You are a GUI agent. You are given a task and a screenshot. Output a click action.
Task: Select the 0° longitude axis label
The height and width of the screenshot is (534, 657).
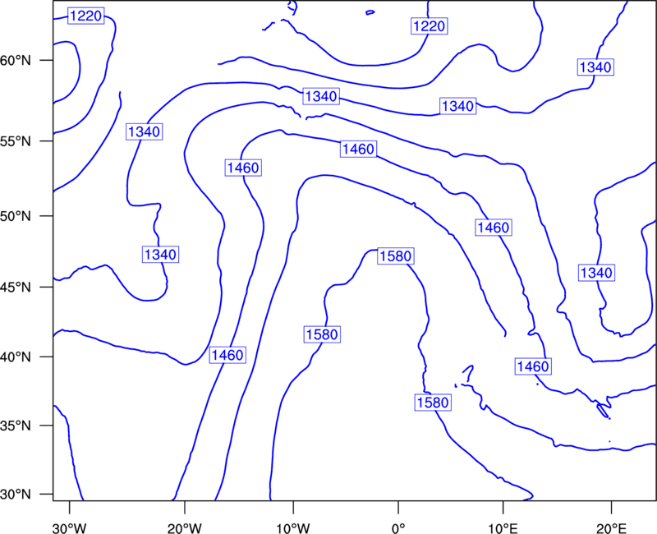tap(398, 528)
